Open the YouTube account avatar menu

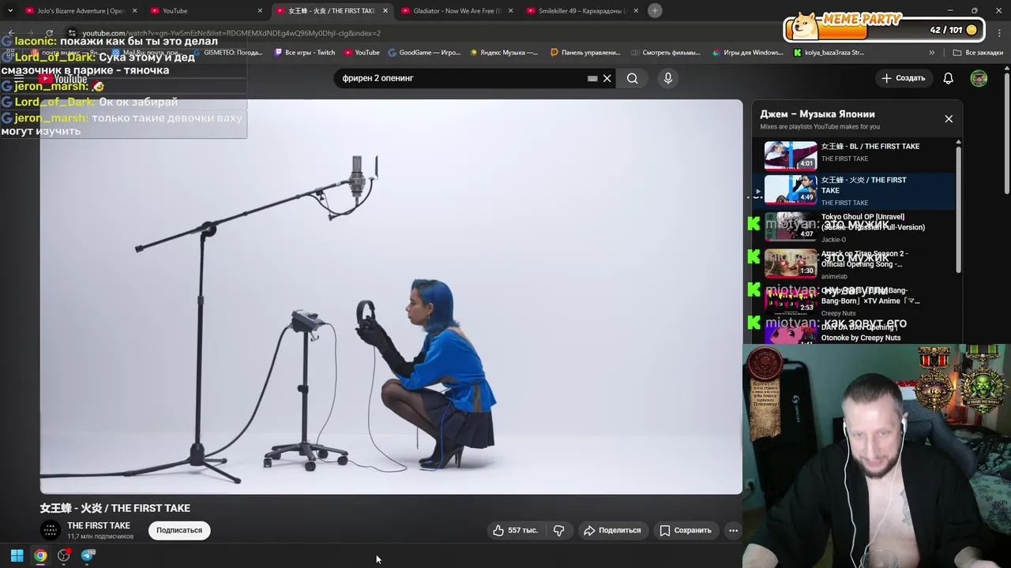point(979,78)
